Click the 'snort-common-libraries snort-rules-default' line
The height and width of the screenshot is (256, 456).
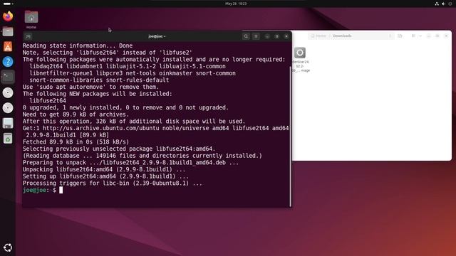click(x=99, y=80)
